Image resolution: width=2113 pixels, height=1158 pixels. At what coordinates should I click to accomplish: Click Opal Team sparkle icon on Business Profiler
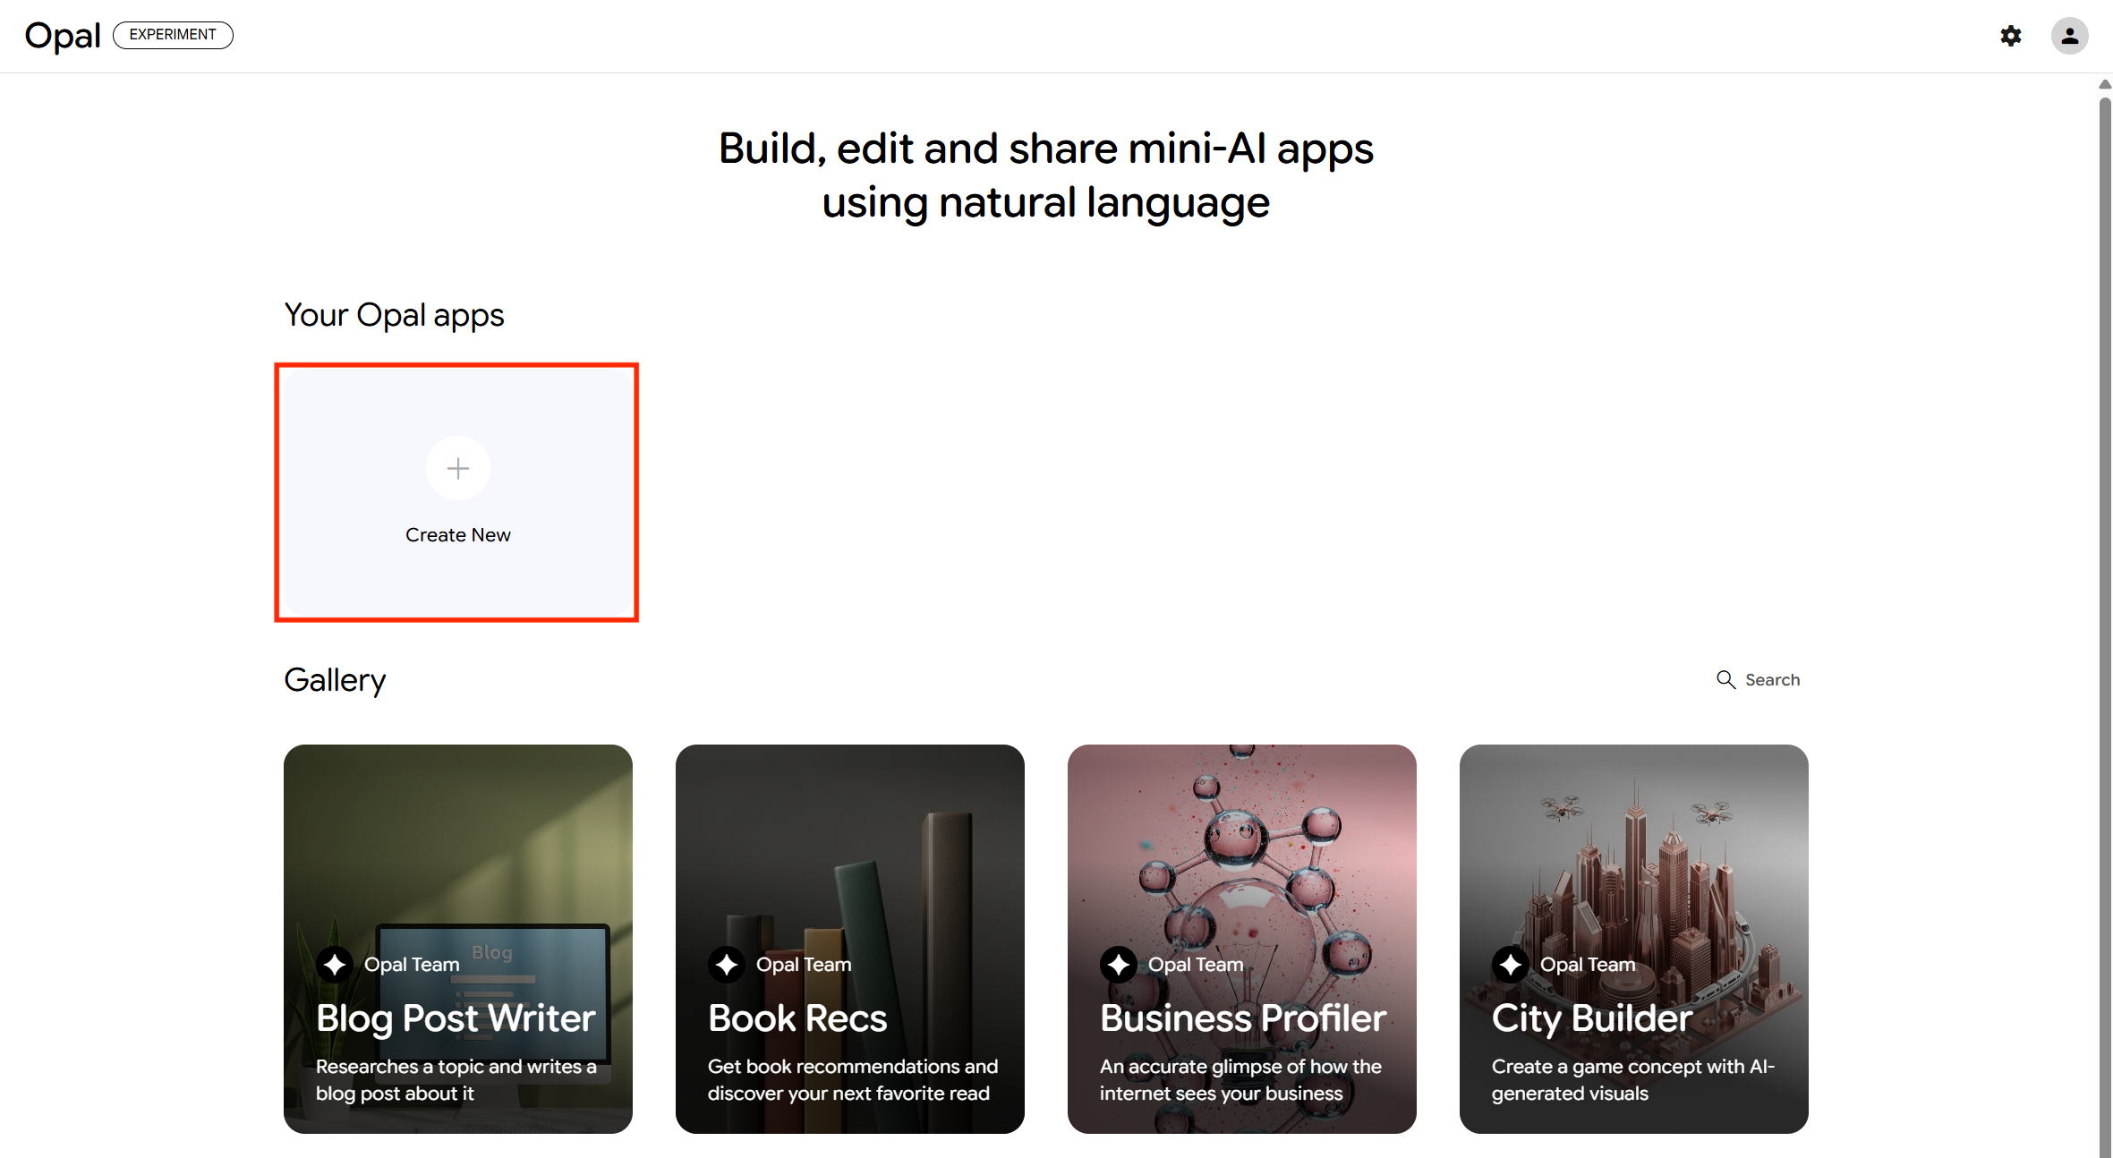pos(1119,965)
